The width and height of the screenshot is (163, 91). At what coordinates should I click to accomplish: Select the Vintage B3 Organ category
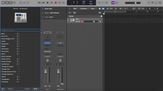[7, 66]
